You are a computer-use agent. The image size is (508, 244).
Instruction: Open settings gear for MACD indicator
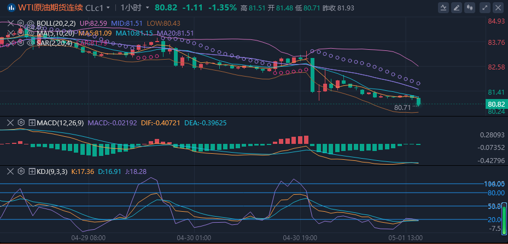pos(21,123)
